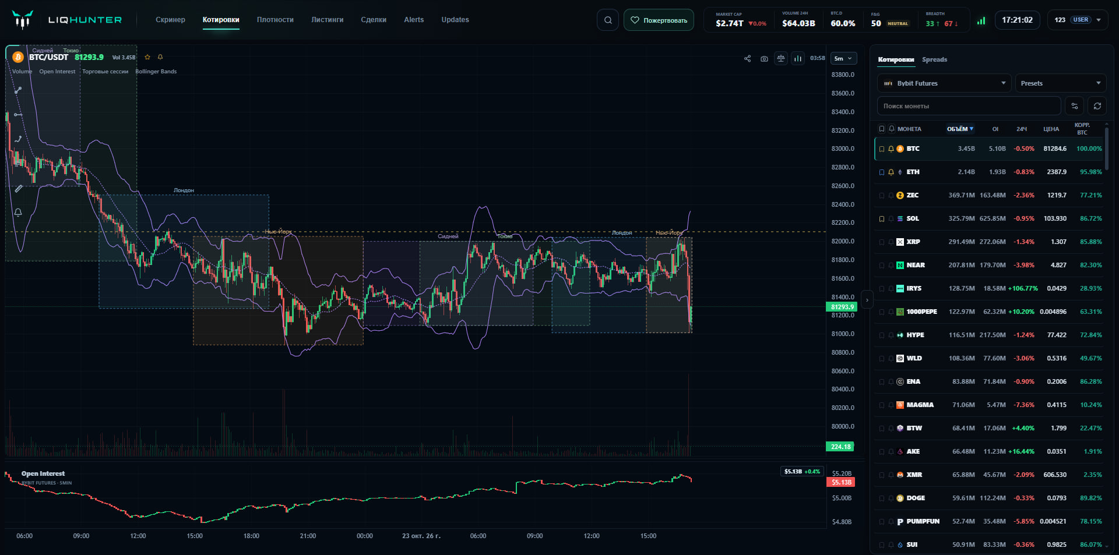The width and height of the screenshot is (1119, 555).
Task: Take a chart snapshot with the camera icon
Action: 764,58
